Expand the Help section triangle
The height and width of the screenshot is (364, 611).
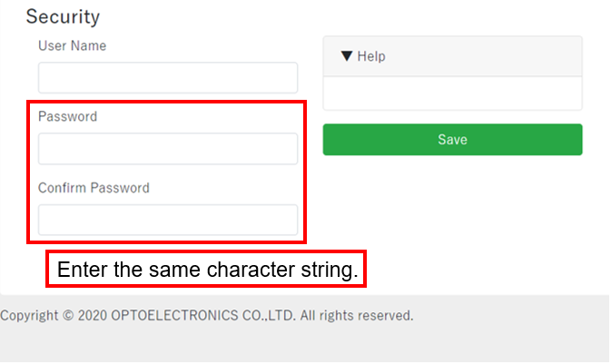346,56
